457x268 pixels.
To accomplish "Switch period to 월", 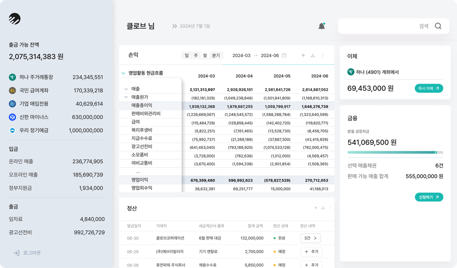I will pos(205,55).
